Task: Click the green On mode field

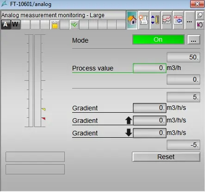Action: (158, 40)
